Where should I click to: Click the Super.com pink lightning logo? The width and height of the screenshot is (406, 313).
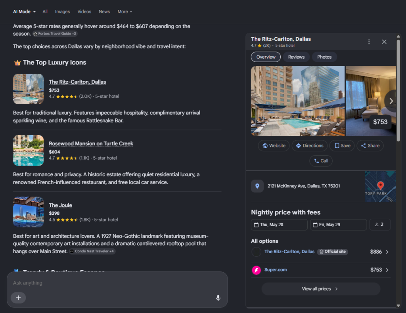point(257,270)
